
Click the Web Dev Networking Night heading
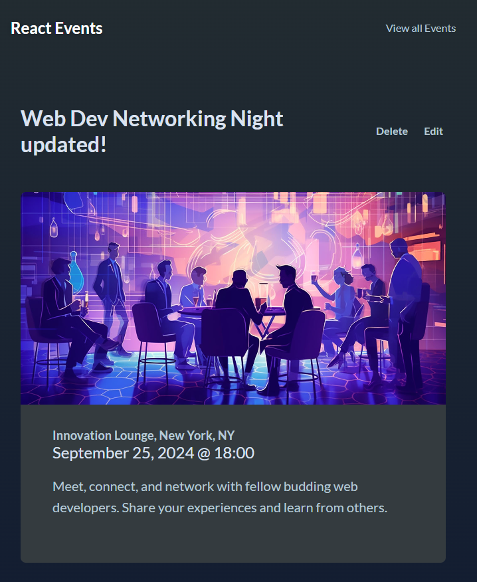point(152,132)
